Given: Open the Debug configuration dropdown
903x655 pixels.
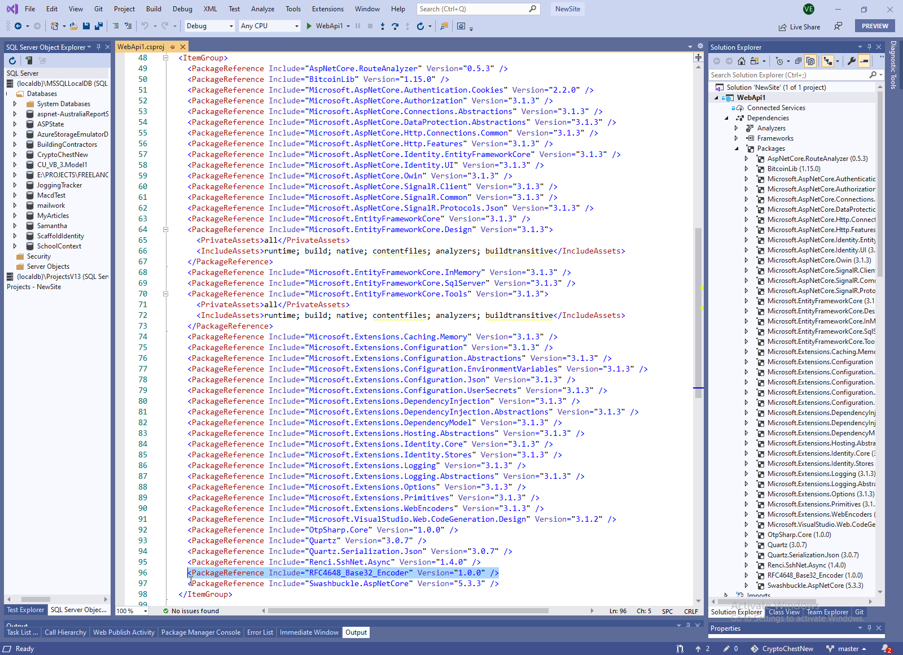Looking at the screenshot, I should tap(209, 26).
